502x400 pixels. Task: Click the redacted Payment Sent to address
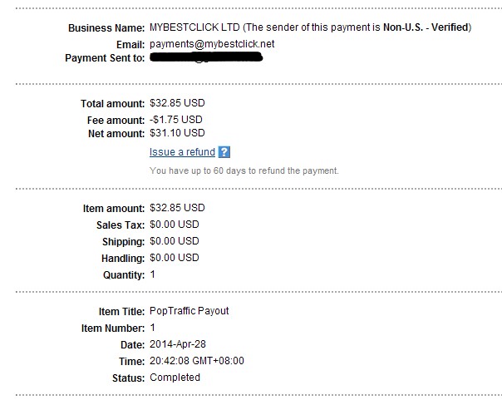coord(206,57)
